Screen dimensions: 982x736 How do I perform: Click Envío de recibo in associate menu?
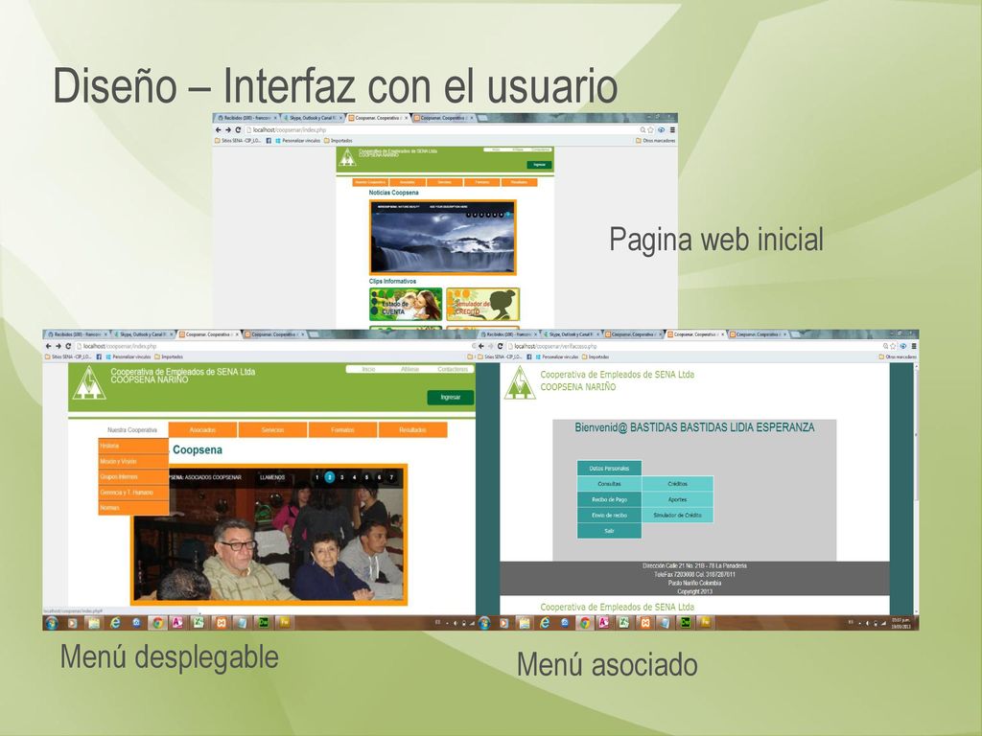click(609, 515)
